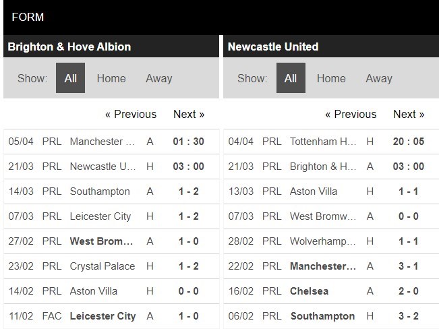The height and width of the screenshot is (331, 439).
Task: Click Newcastle's Chelsea match row
Action: [310, 291]
